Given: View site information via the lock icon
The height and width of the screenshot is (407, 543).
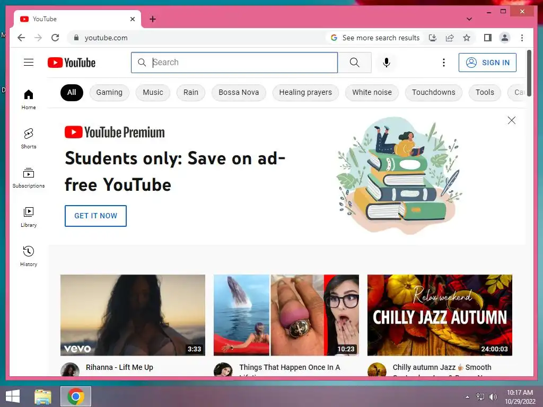Looking at the screenshot, I should (x=76, y=38).
